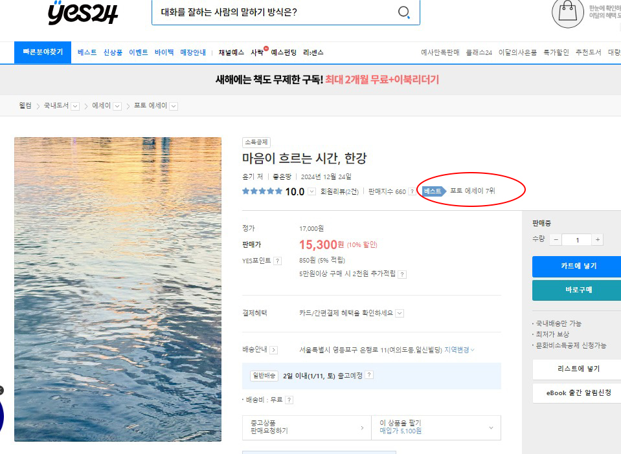Open the 추천도서 link

588,52
